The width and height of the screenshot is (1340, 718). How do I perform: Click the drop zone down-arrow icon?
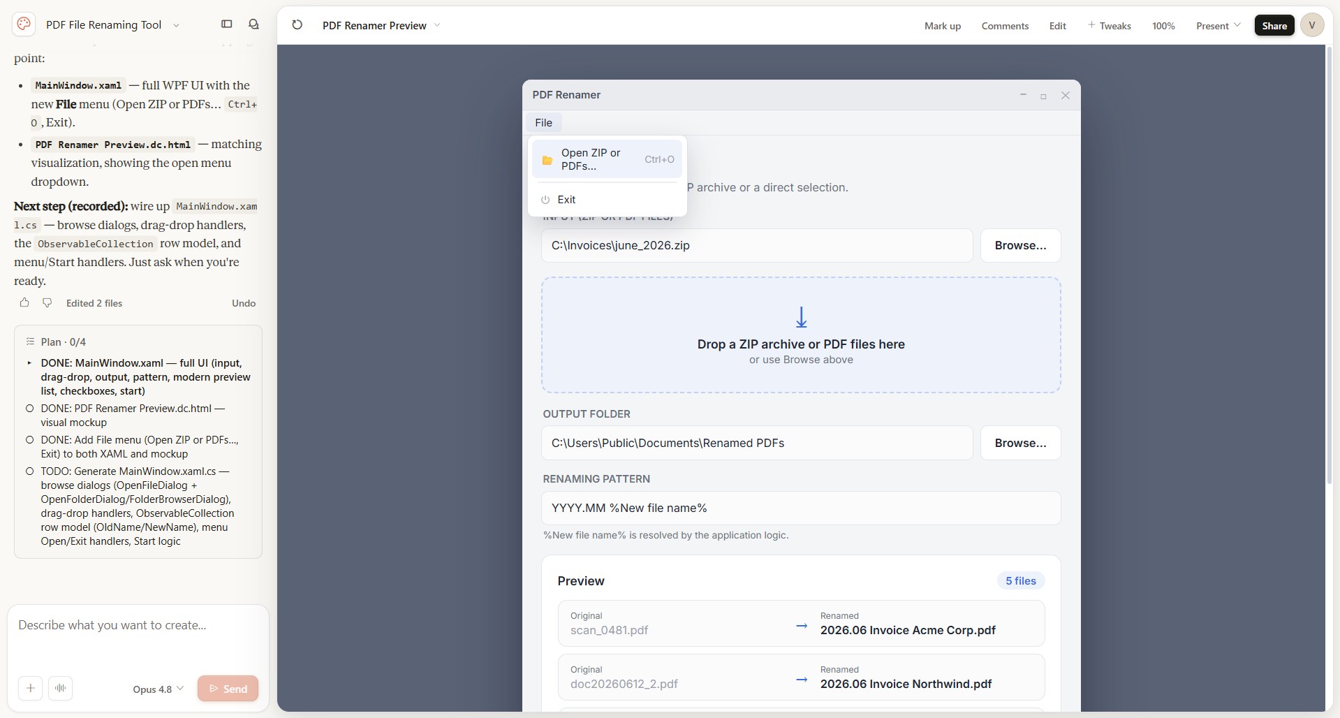tap(801, 317)
